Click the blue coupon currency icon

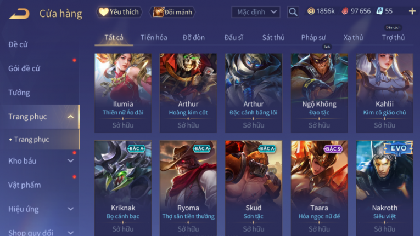[x=379, y=11]
